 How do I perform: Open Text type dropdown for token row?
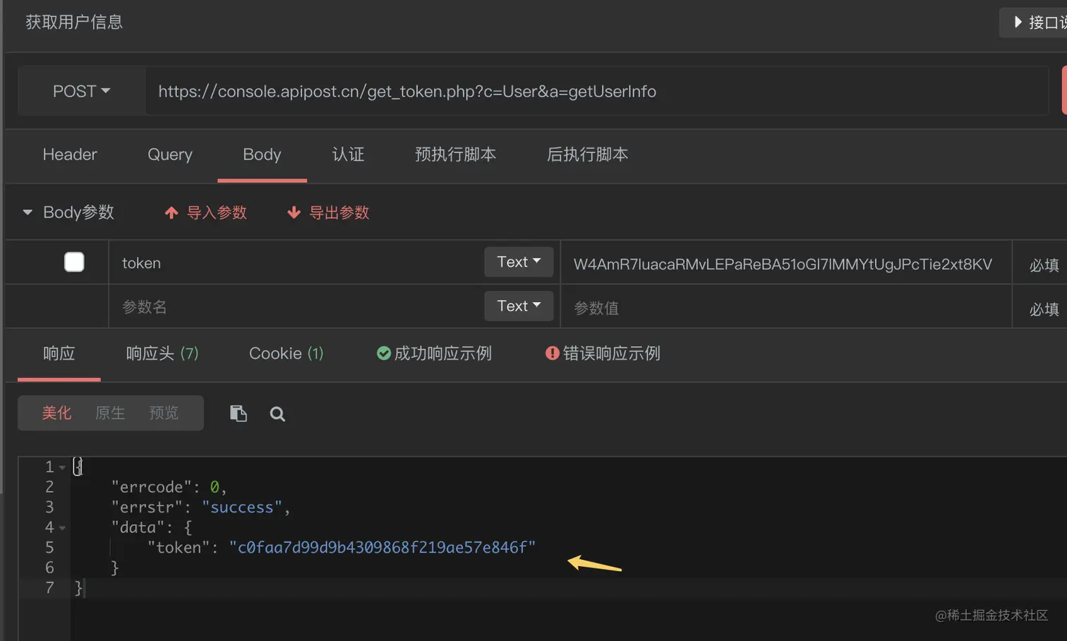click(519, 262)
